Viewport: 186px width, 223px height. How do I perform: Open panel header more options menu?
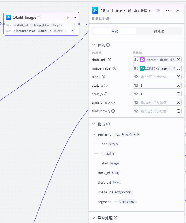(168, 10)
